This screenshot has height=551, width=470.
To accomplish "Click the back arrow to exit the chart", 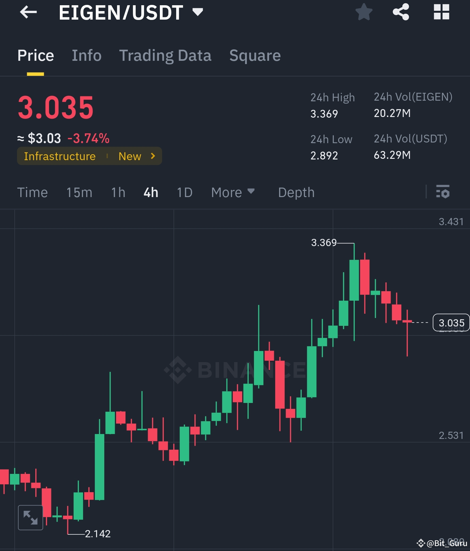I will coord(28,12).
